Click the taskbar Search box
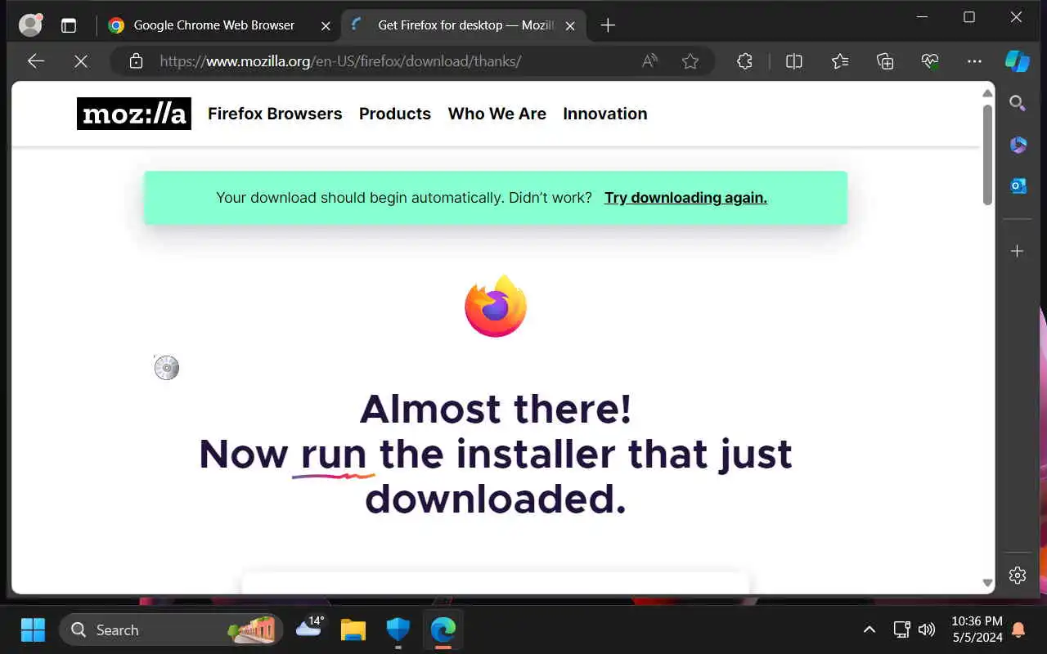 pos(171,630)
